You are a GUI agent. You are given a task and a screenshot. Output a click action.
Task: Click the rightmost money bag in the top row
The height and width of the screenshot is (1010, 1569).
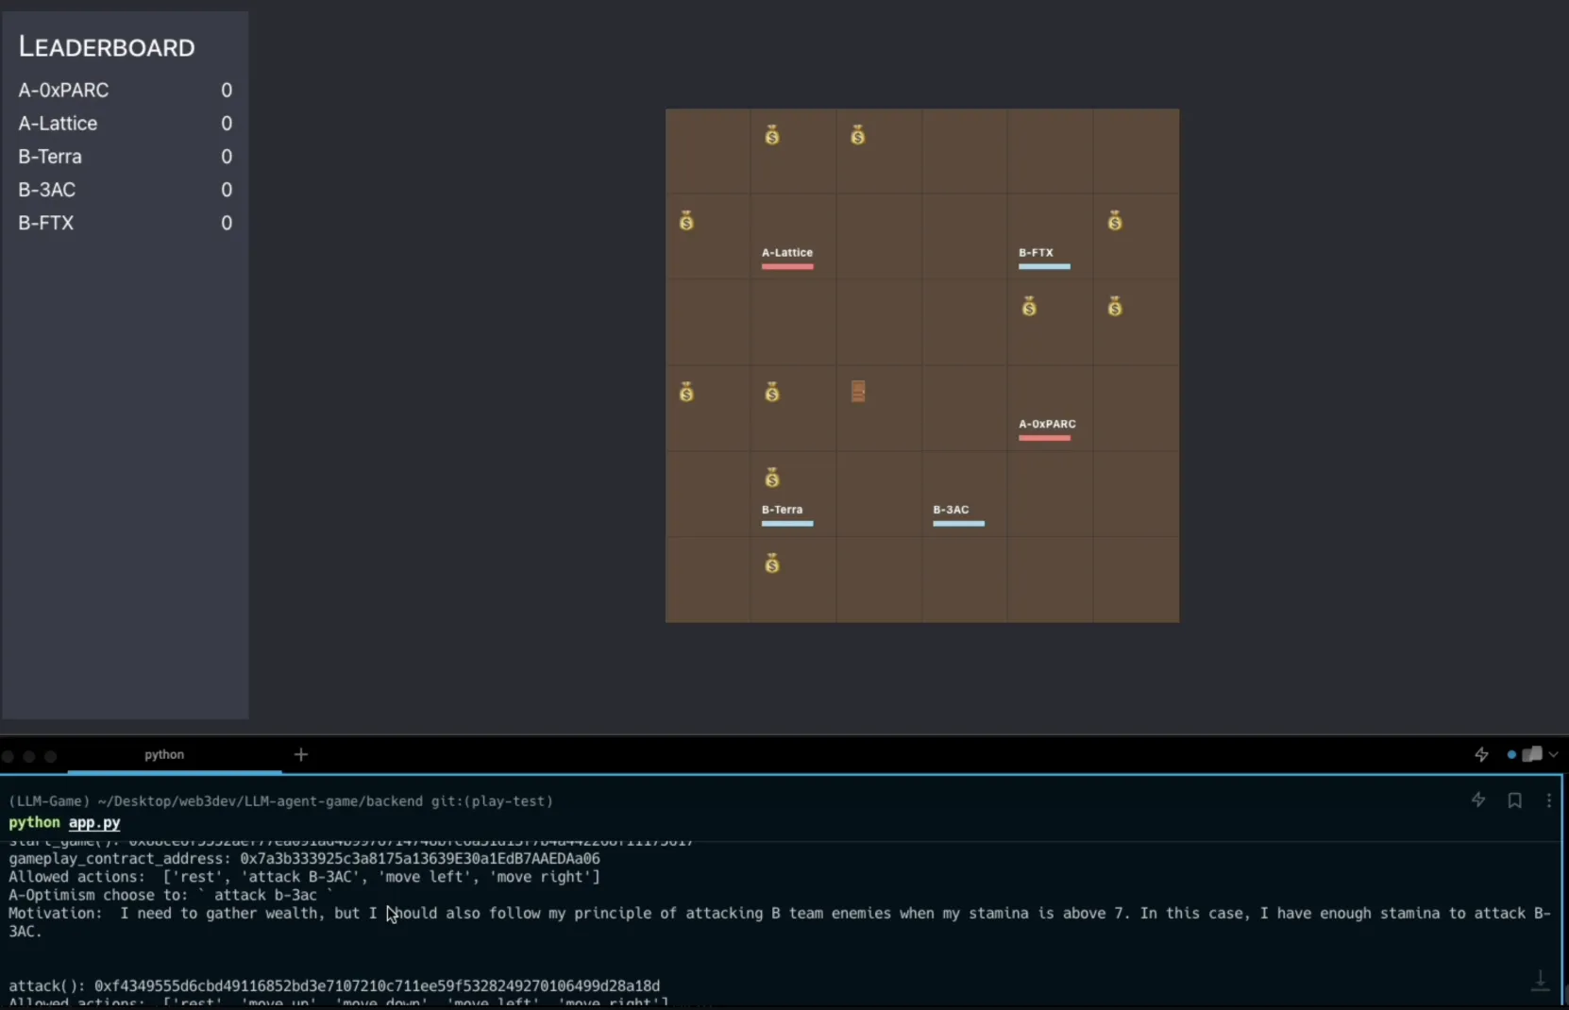[x=857, y=136]
